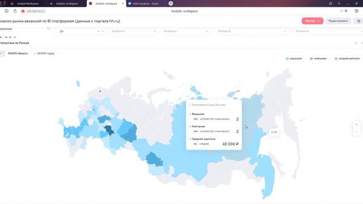
Task: Click the 40 000 ₽ average salary value
Action: [230, 144]
